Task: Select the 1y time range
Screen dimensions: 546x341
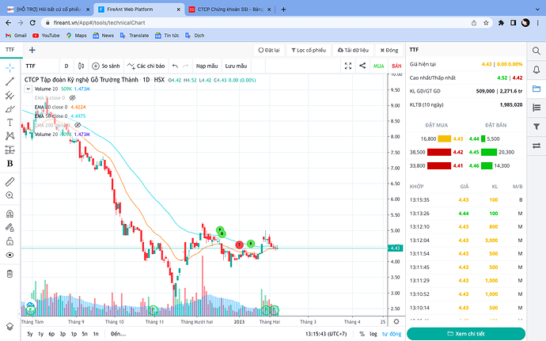Action: 40,334
